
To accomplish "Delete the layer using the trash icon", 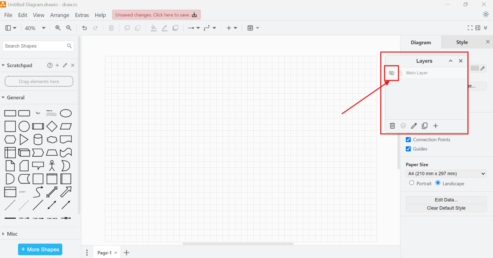I will pyautogui.click(x=392, y=126).
